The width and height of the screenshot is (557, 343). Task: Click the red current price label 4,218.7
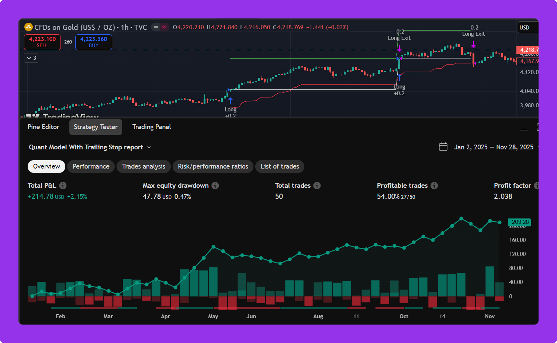tap(527, 49)
